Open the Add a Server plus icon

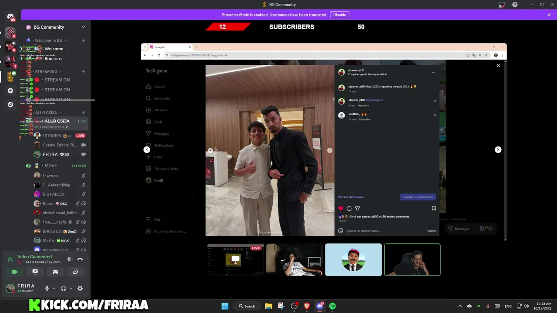[10, 91]
